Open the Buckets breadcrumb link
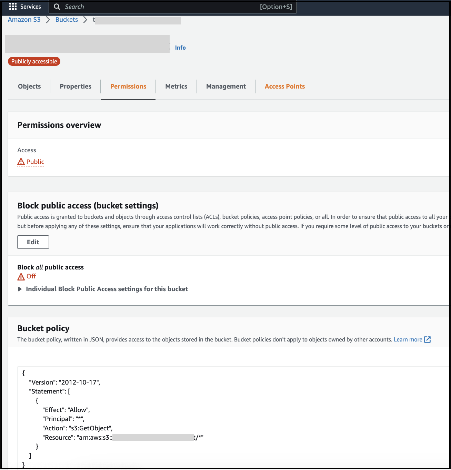The image size is (451, 470). click(67, 20)
